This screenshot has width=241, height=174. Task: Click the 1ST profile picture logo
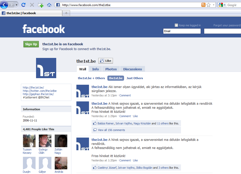pyautogui.click(x=46, y=68)
